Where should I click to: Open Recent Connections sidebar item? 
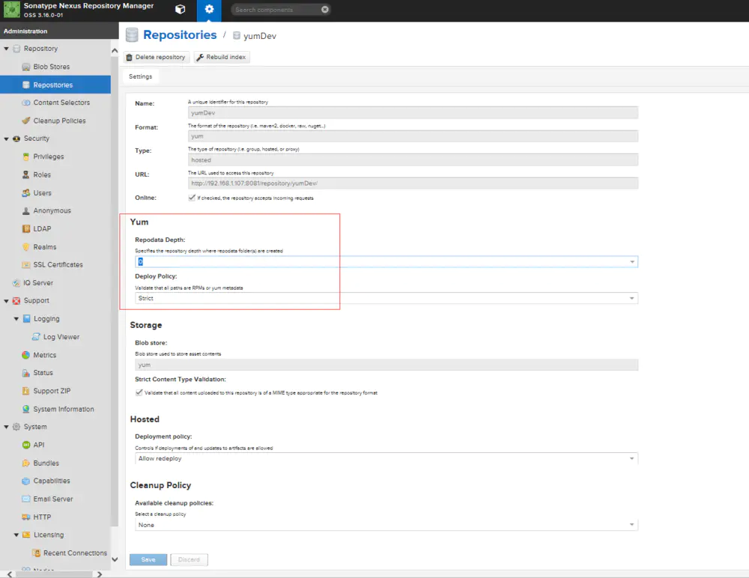[55, 553]
